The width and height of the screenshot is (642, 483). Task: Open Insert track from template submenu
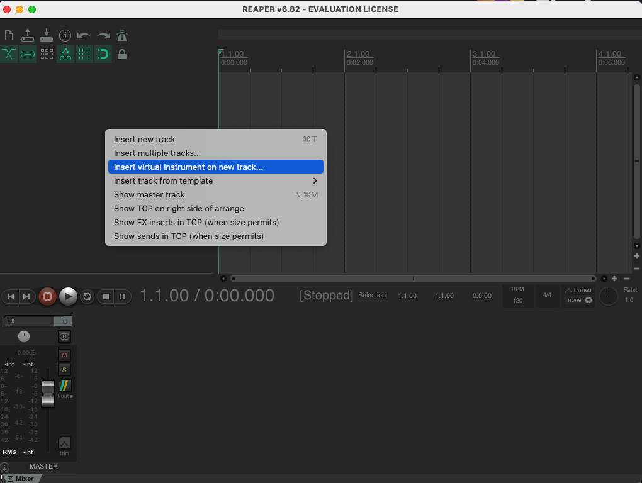coord(216,180)
